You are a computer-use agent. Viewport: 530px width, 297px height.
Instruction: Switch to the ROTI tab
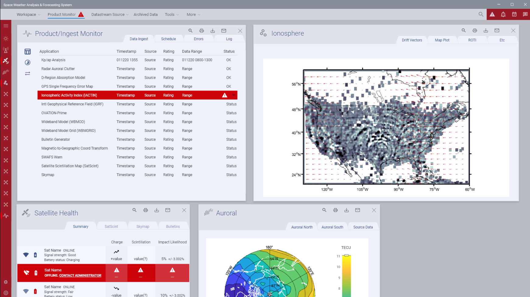[472, 40]
